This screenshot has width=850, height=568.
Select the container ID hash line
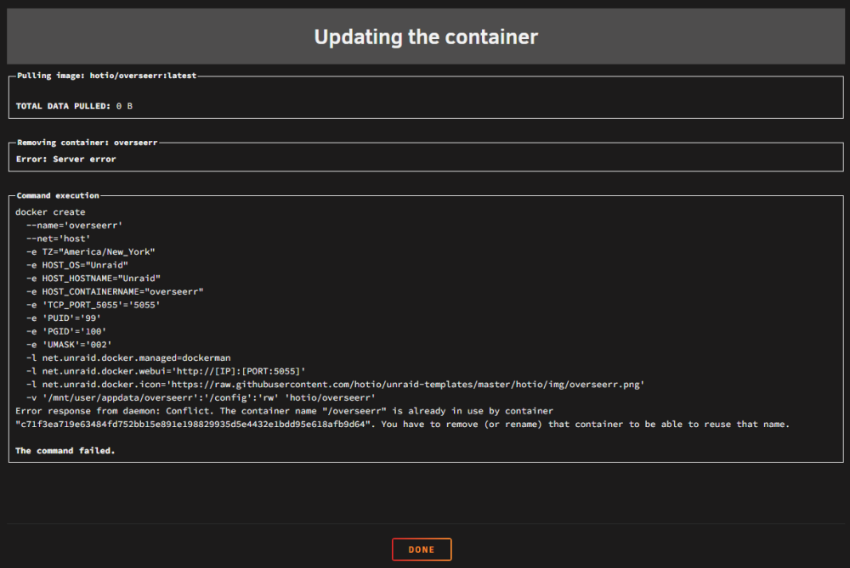click(x=402, y=425)
